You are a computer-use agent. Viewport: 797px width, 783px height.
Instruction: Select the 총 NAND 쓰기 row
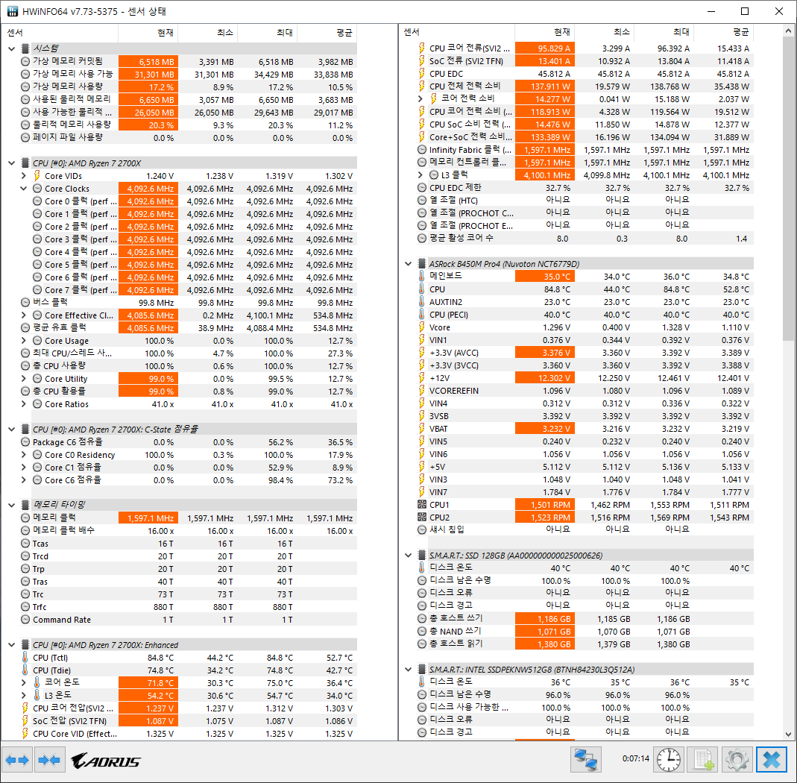coord(585,632)
